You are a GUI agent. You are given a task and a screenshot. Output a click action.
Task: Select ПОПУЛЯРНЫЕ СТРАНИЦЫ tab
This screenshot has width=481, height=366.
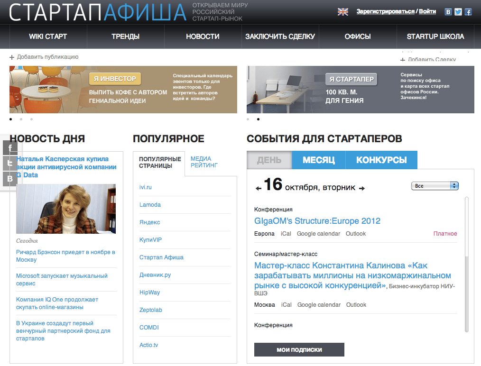tap(159, 163)
